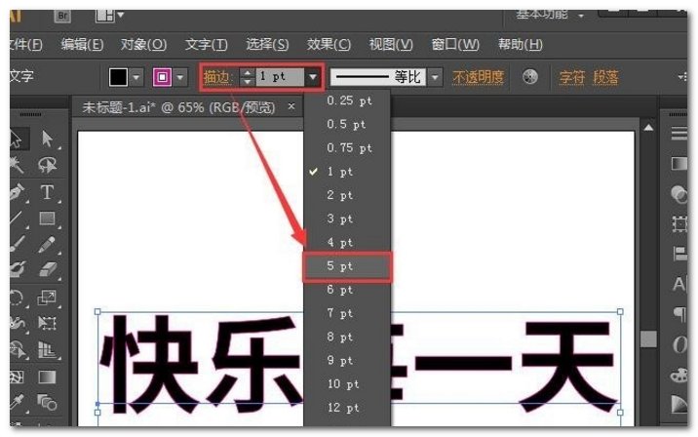Toggle the stroke weight dropdown arrow

coord(313,77)
